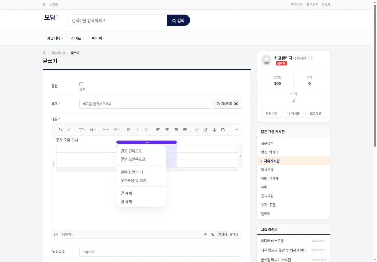Toggle the preview eye icon in editor footer
The width and height of the screenshot is (377, 262).
click(x=205, y=234)
